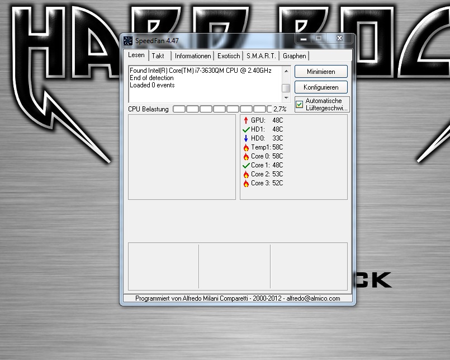450x360 pixels.
Task: Click the flame icon beside Temp1
Action: (x=246, y=147)
